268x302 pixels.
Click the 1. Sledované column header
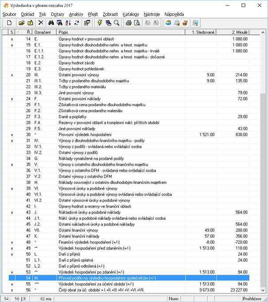point(201,32)
